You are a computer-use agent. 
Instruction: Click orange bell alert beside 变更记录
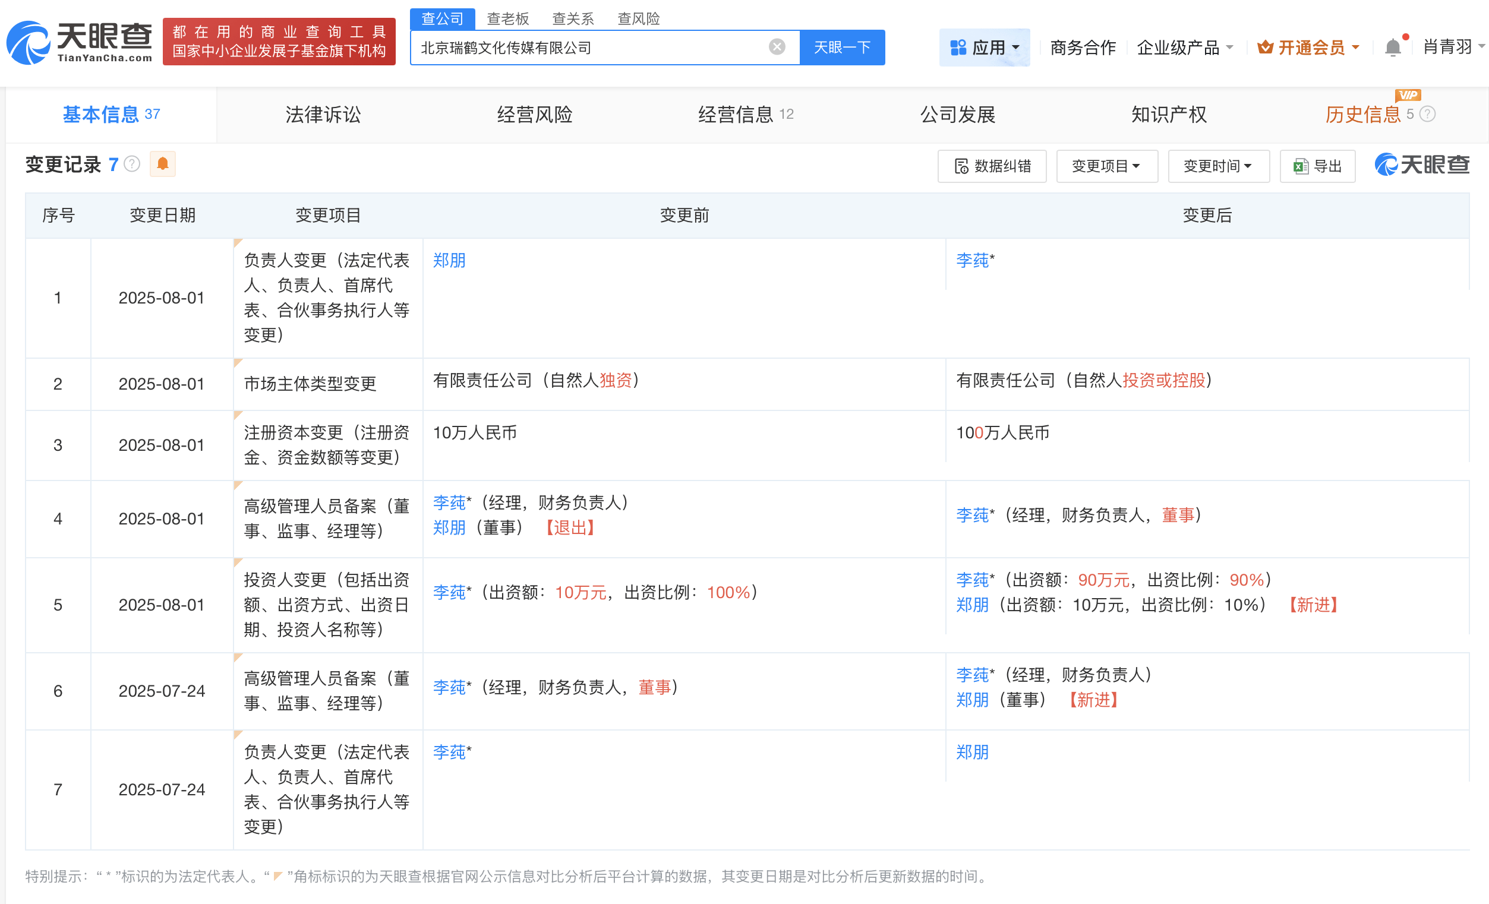pos(163,164)
